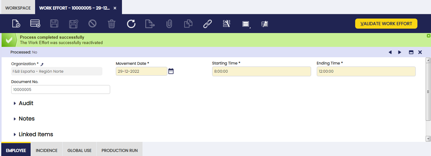431x156 pixels.
Task: Click the export record icon
Action: coord(150,24)
